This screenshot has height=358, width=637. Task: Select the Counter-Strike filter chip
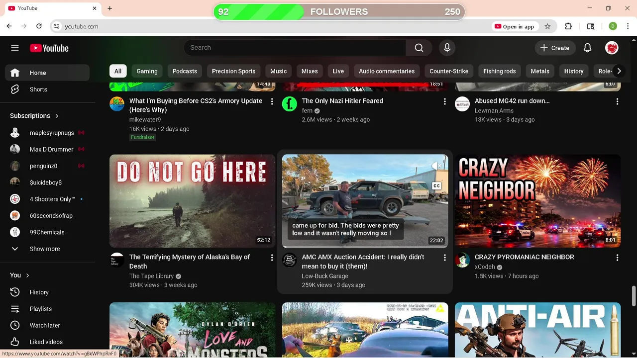point(449,71)
